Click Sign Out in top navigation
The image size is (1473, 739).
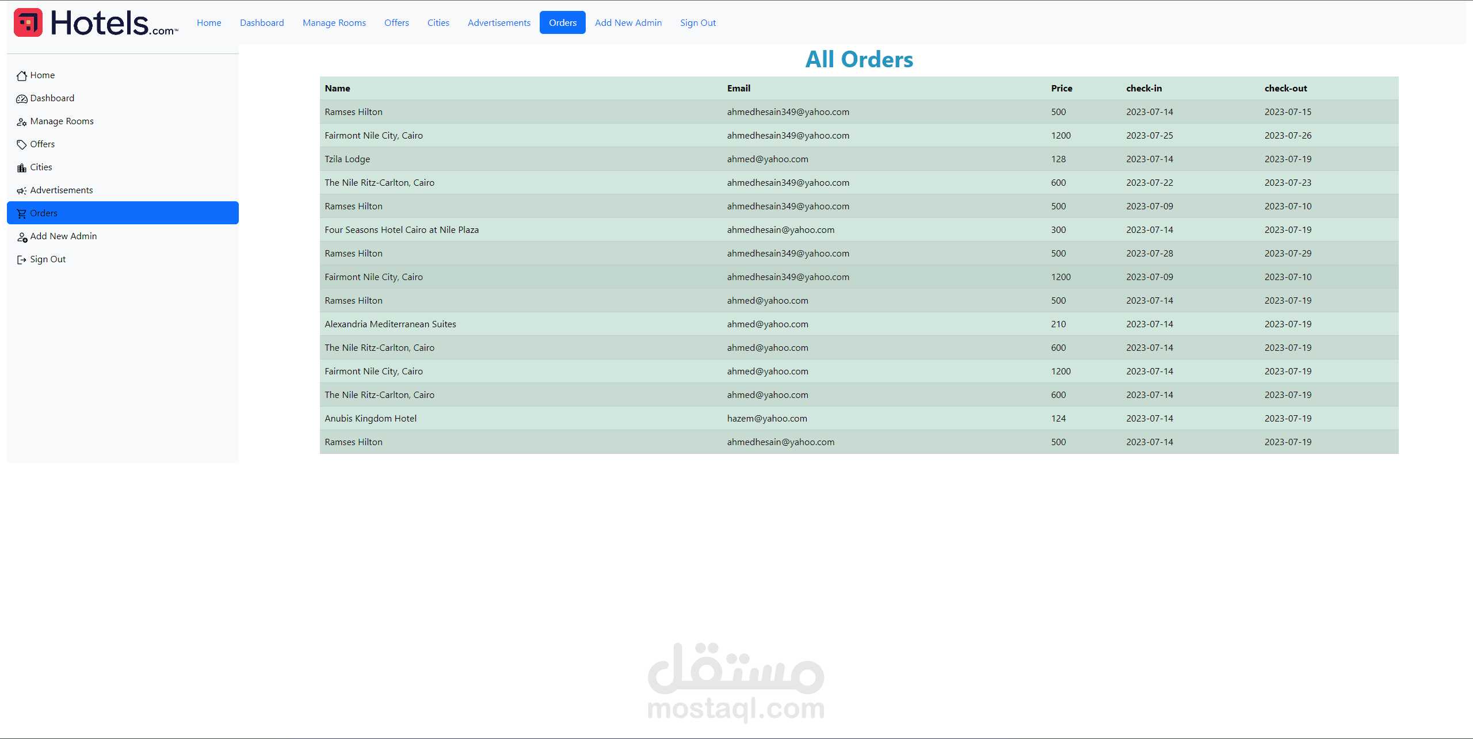[697, 23]
